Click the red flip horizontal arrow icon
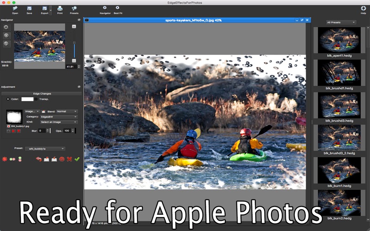370x231 pixels. 14,131
